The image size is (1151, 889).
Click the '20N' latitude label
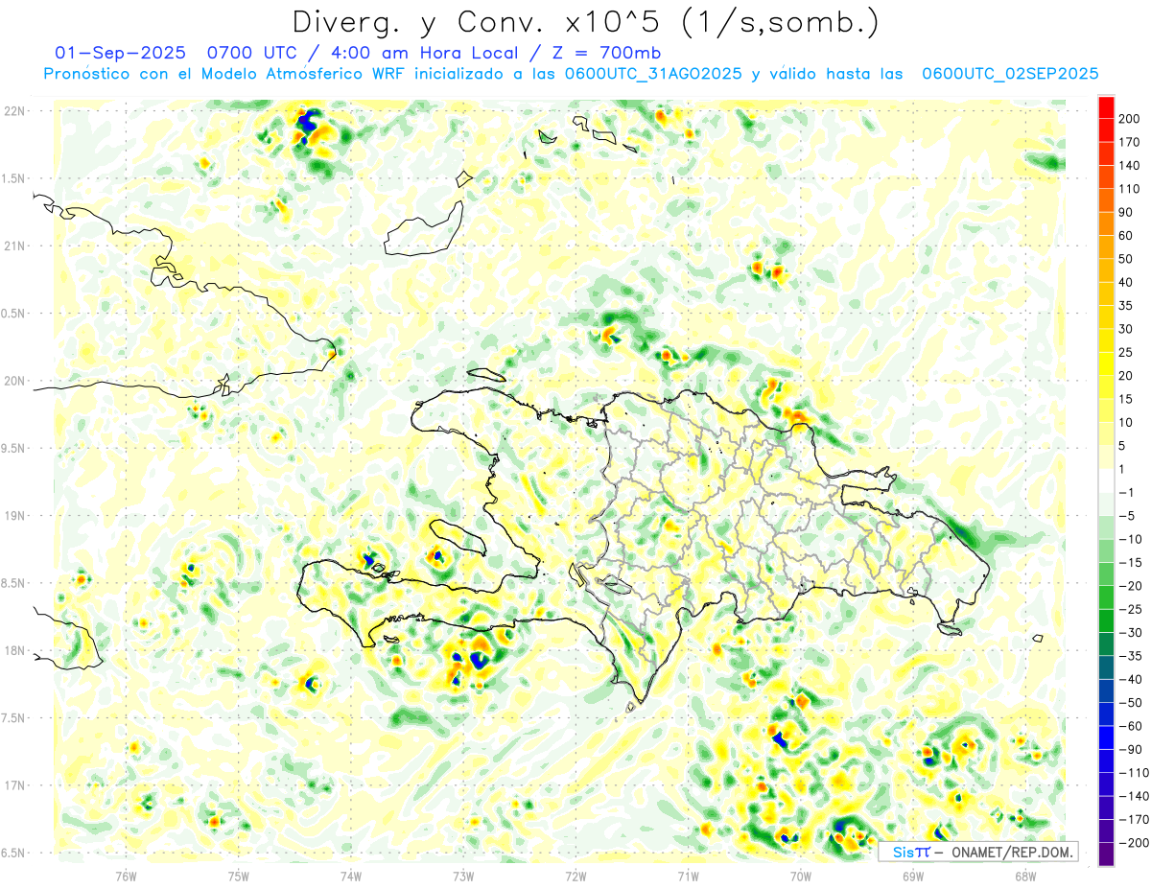pyautogui.click(x=14, y=381)
